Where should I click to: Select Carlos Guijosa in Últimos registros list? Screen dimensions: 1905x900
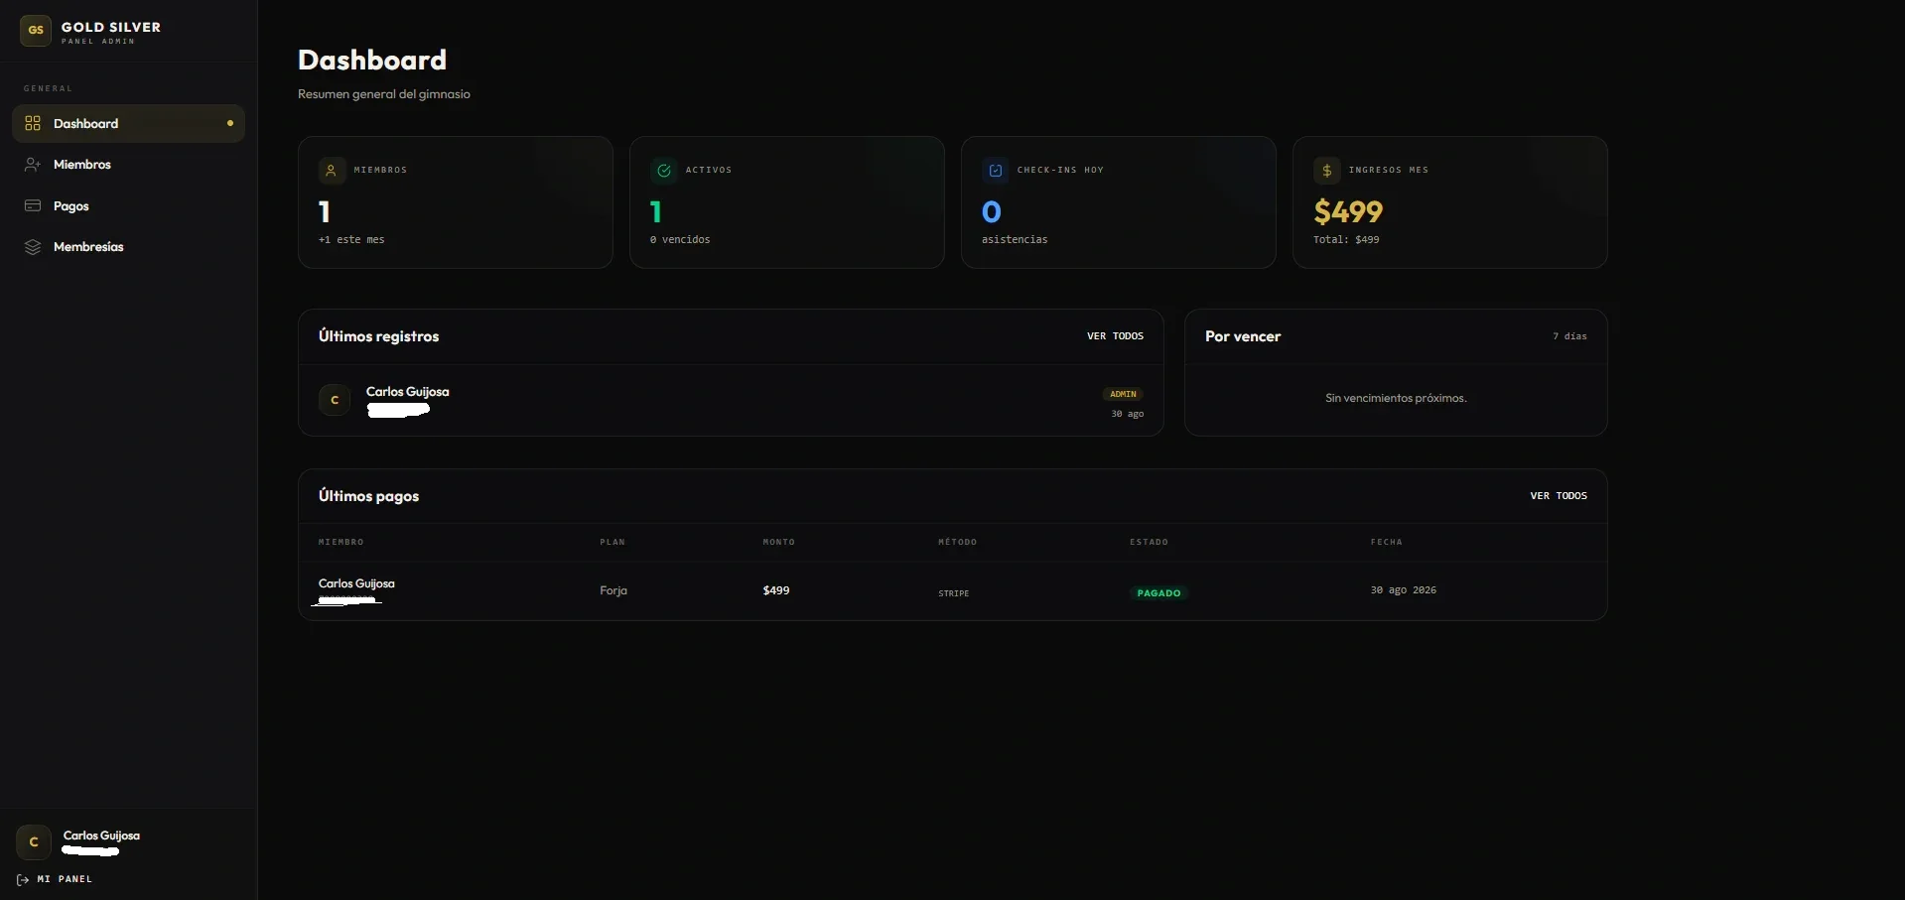tap(731, 401)
